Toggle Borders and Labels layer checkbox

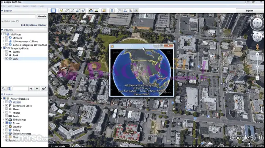[x=6, y=105]
